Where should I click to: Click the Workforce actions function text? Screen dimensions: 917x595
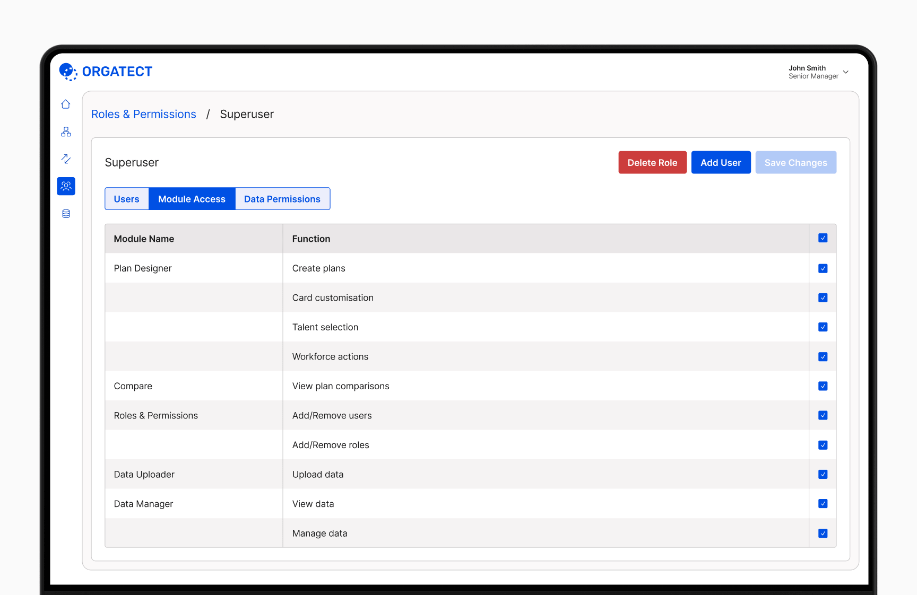330,357
